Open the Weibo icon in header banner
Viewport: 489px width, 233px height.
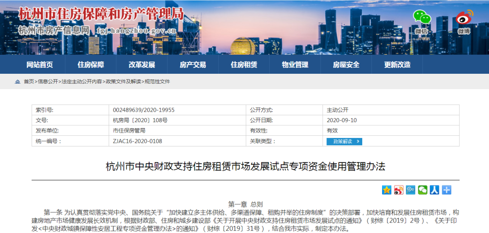464,19
